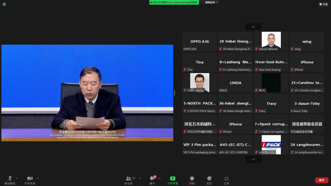This screenshot has height=186, width=331.
Task: Open the 视图选项 view options dropdown
Action: (x=210, y=2)
